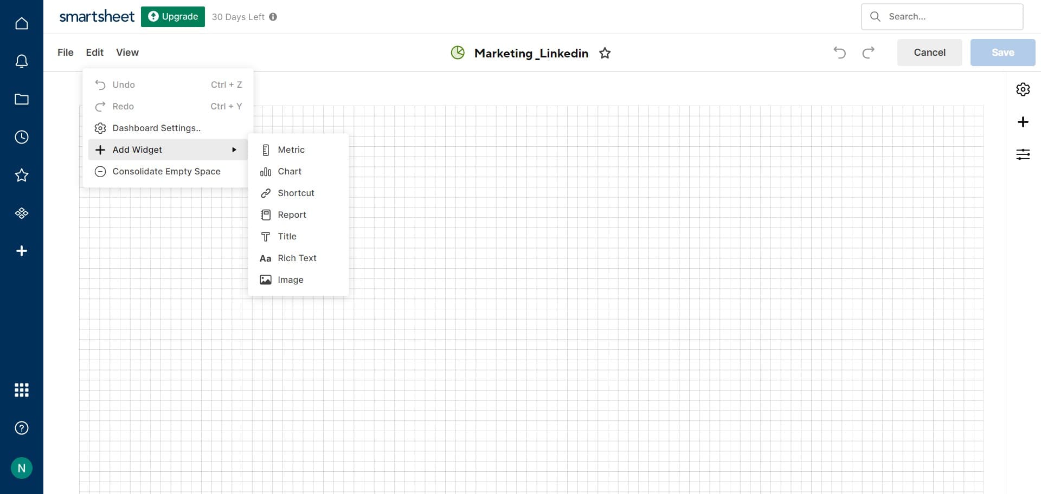Click the Upgrade button

click(172, 16)
